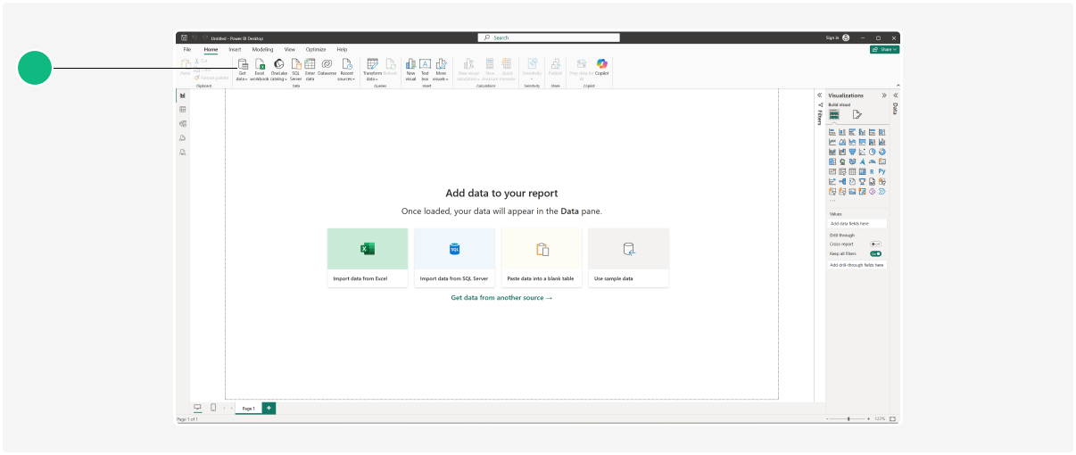Viewport: 1076px width, 455px height.
Task: Open the Share dropdown button
Action: coord(884,49)
